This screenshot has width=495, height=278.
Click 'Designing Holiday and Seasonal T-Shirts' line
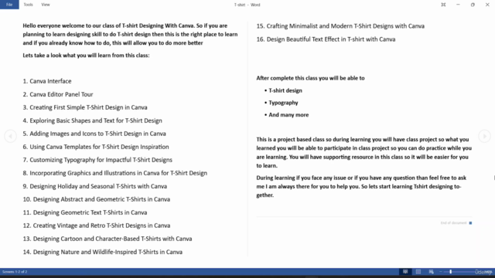pos(94,186)
